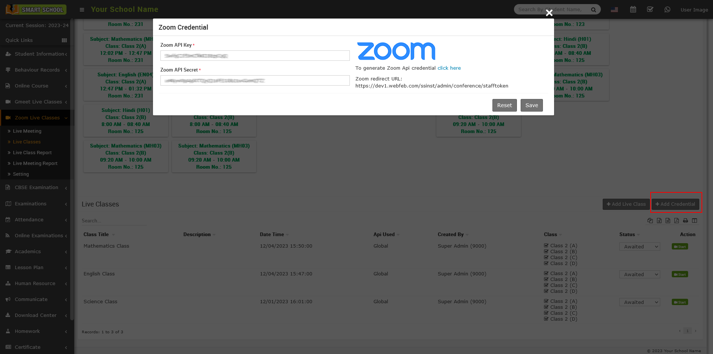The height and width of the screenshot is (354, 713).
Task: Toggle the sidebar hamburger menu
Action: point(82,10)
